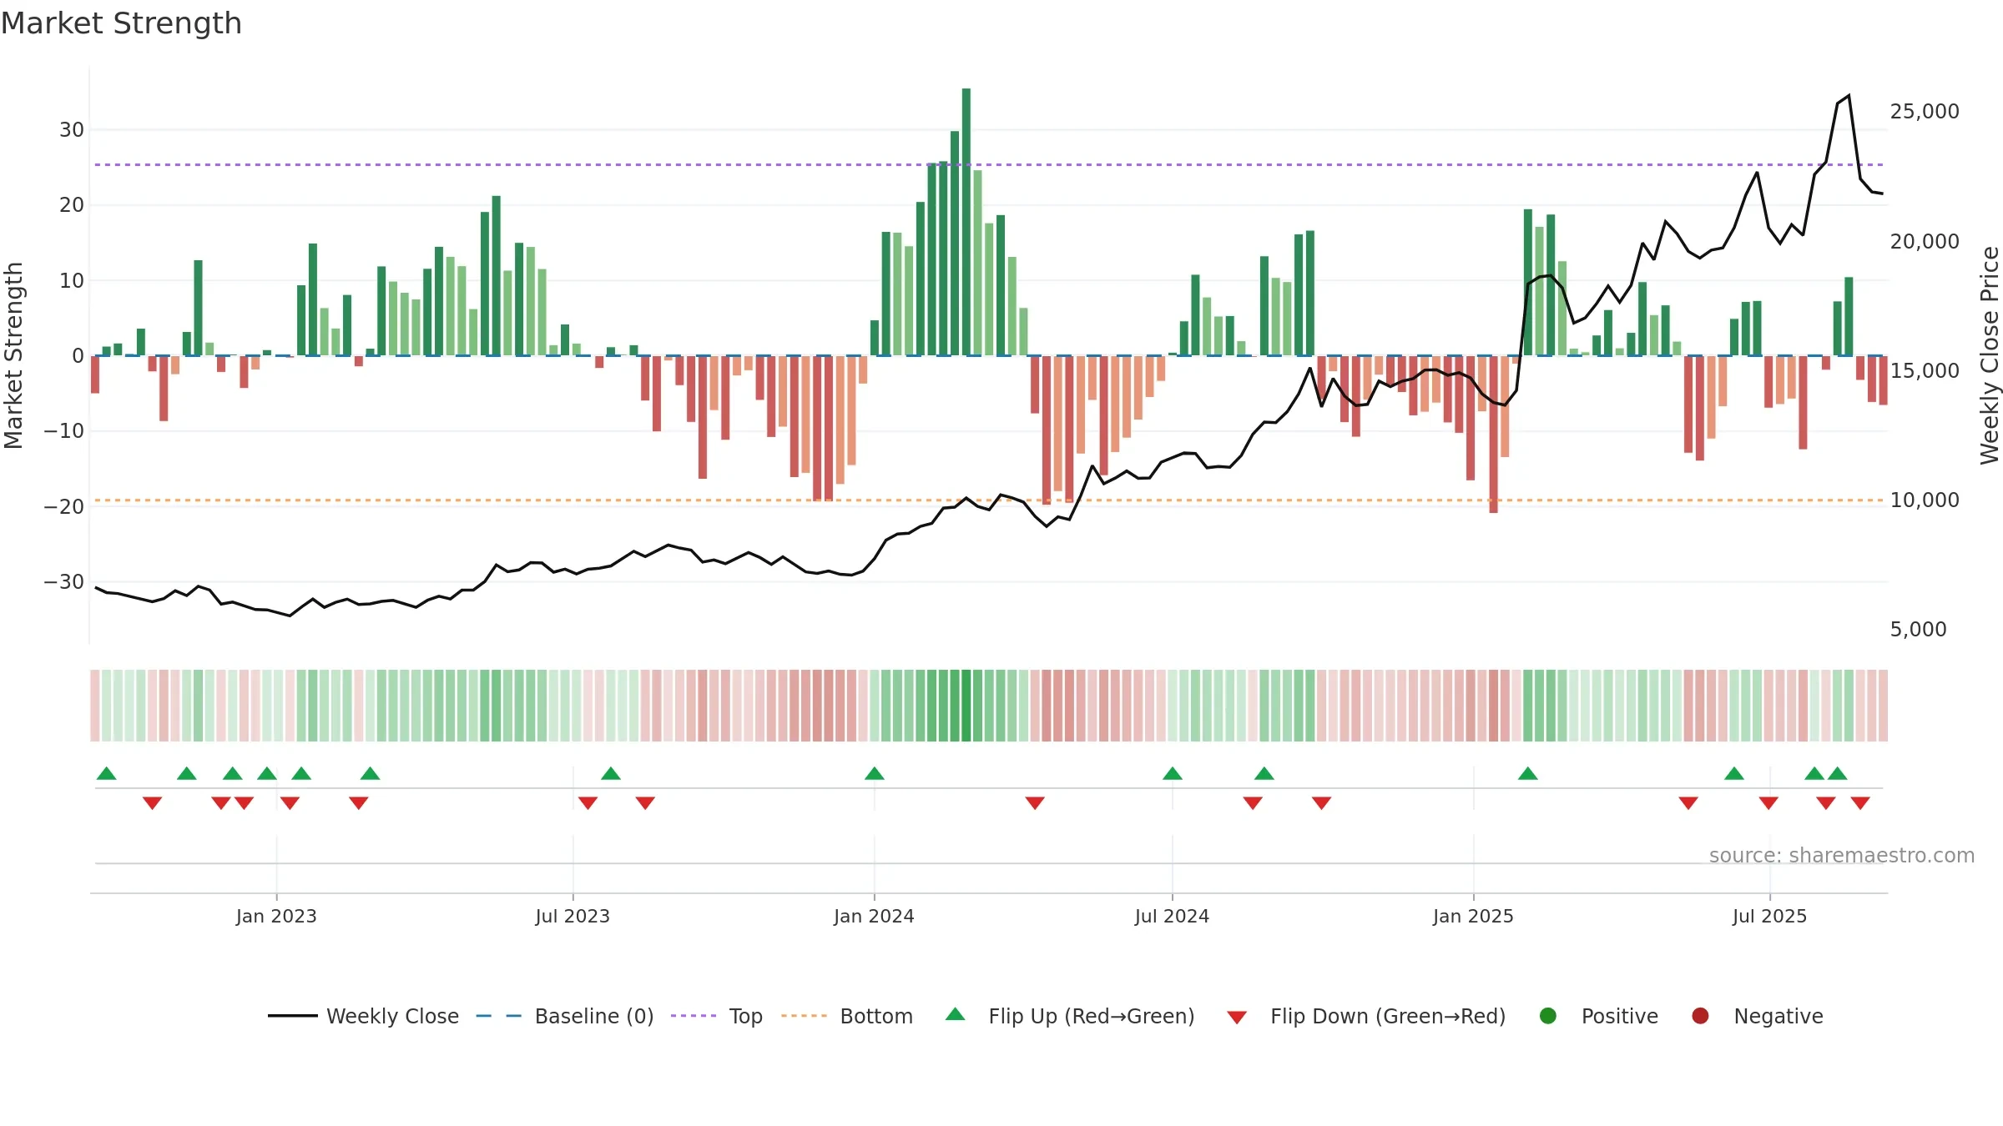Click the Market Strength chart title
The image size is (2003, 1126).
coord(122,23)
